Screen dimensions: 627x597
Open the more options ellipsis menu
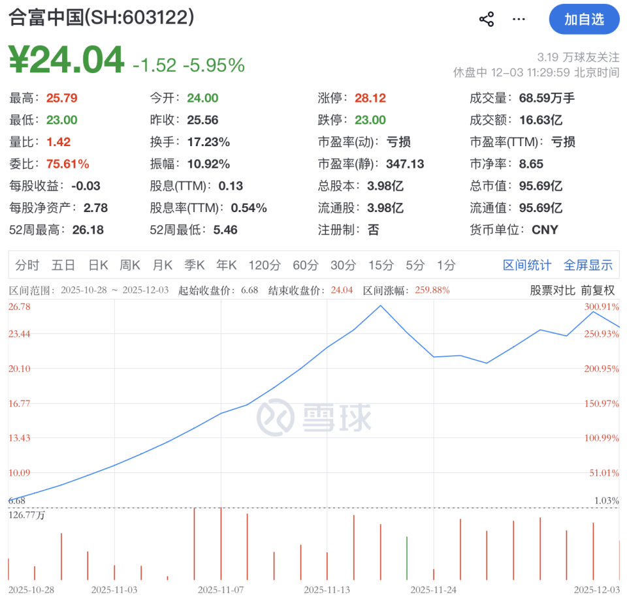(x=518, y=20)
